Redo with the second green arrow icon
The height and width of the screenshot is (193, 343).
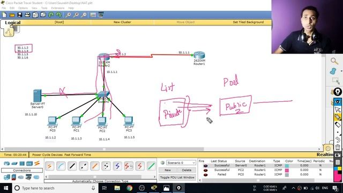[x=58, y=15]
